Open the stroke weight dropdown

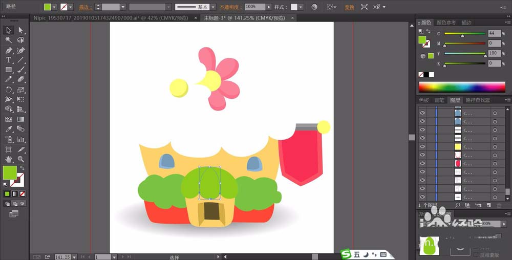123,7
